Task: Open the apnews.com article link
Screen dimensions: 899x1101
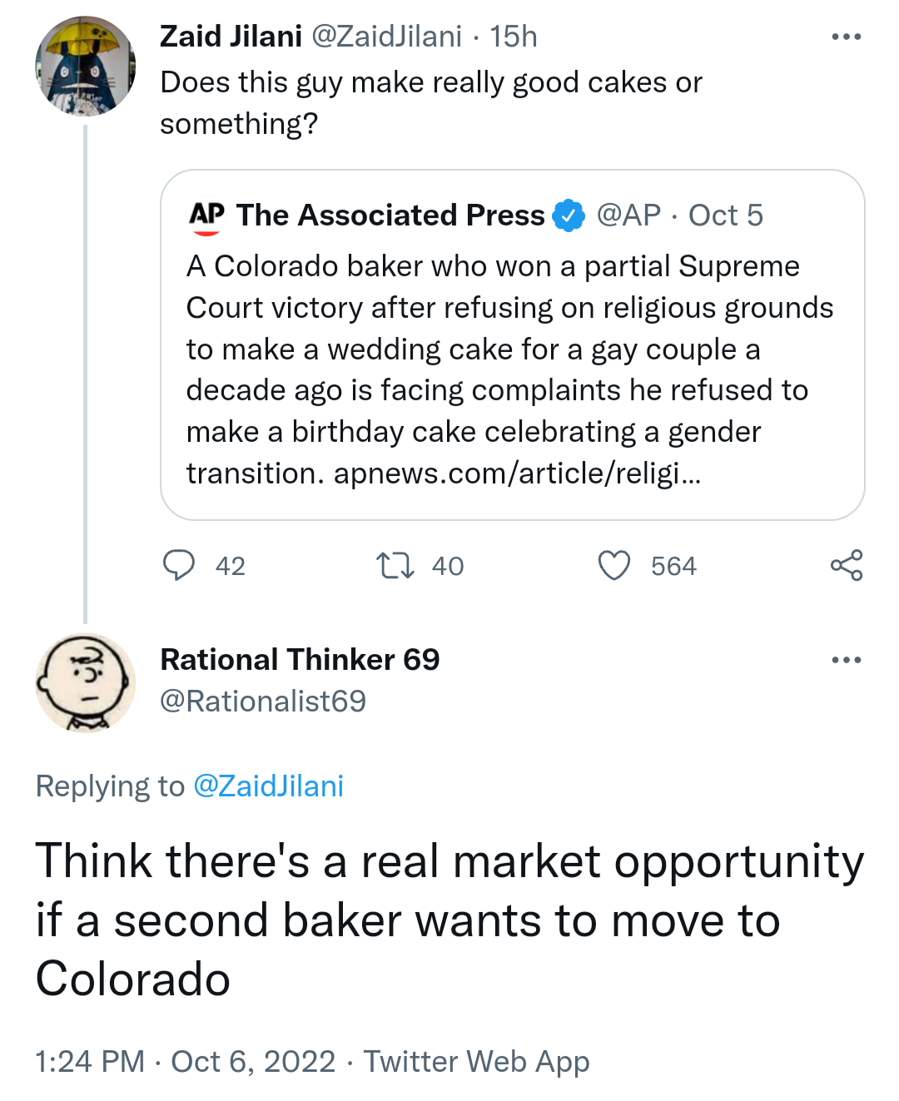Action: pyautogui.click(x=517, y=474)
